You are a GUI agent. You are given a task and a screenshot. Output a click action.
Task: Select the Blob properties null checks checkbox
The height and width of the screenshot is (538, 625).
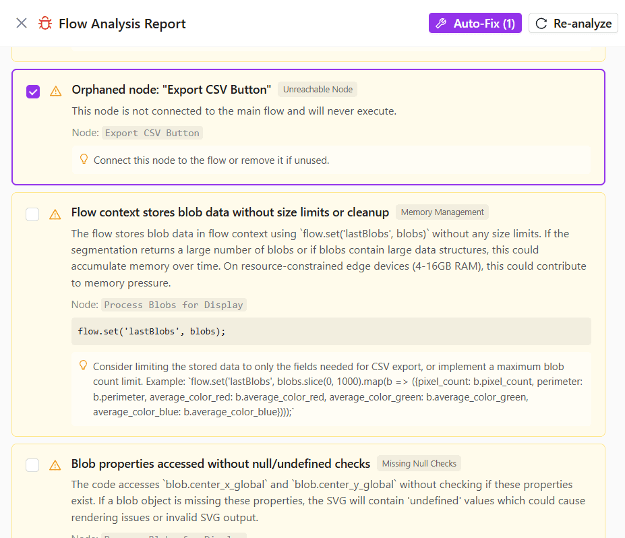tap(32, 465)
